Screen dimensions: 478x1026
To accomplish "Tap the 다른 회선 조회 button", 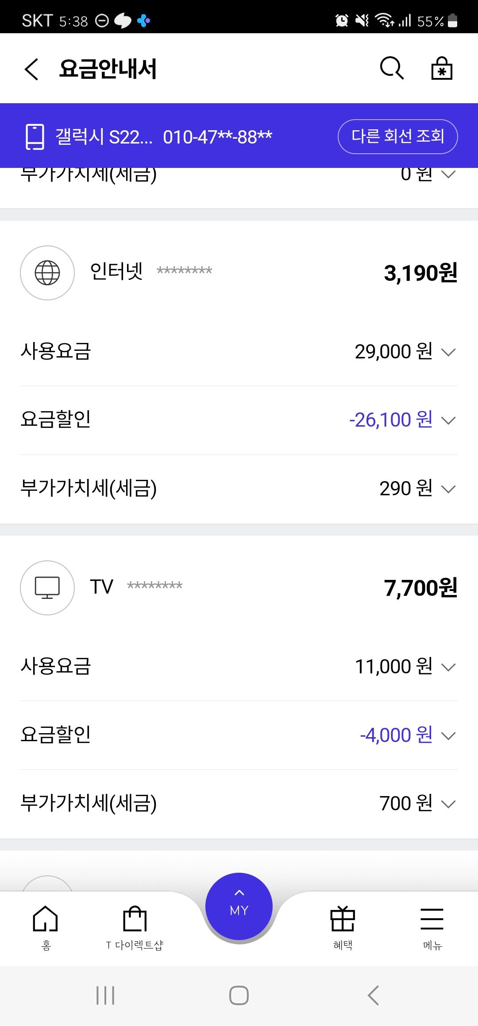I will point(397,136).
